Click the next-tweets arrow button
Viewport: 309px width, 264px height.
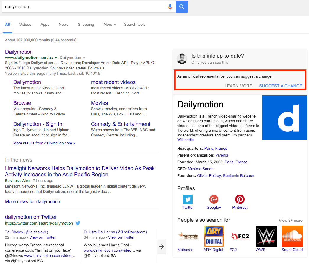tap(161, 247)
